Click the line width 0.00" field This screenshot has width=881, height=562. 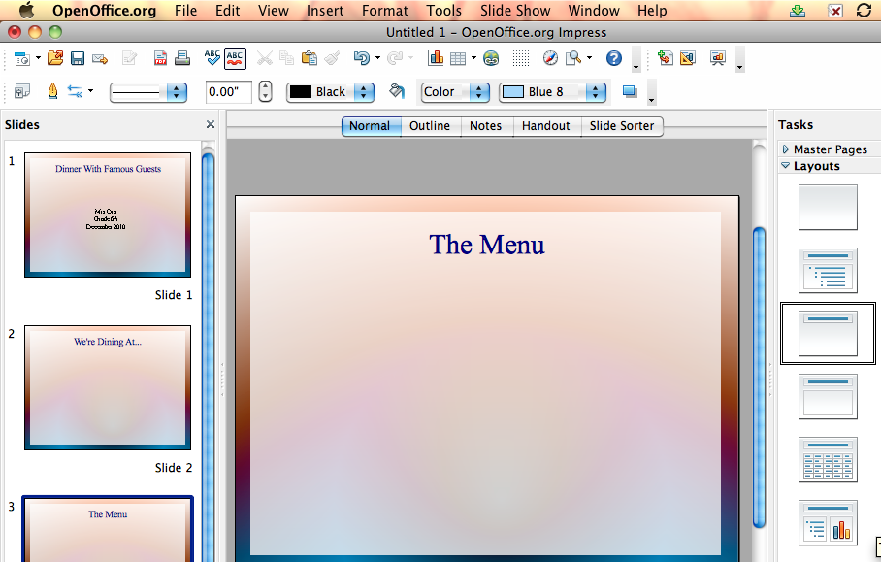[229, 92]
